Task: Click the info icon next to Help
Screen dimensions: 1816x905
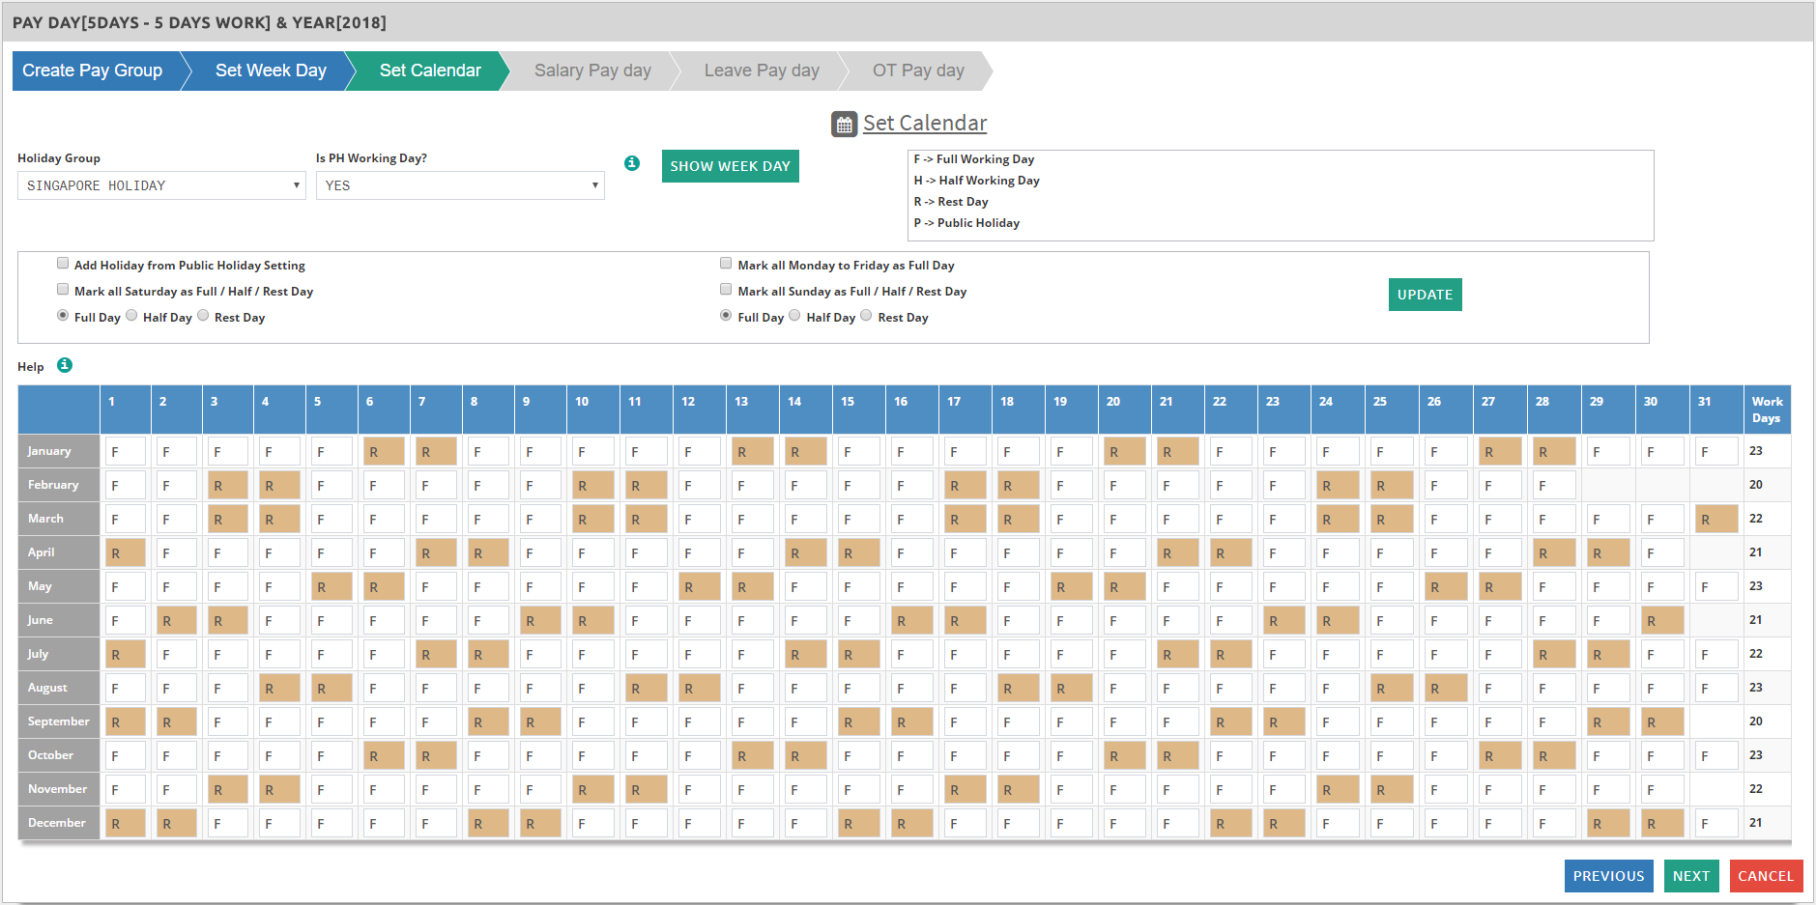Action: click(65, 365)
